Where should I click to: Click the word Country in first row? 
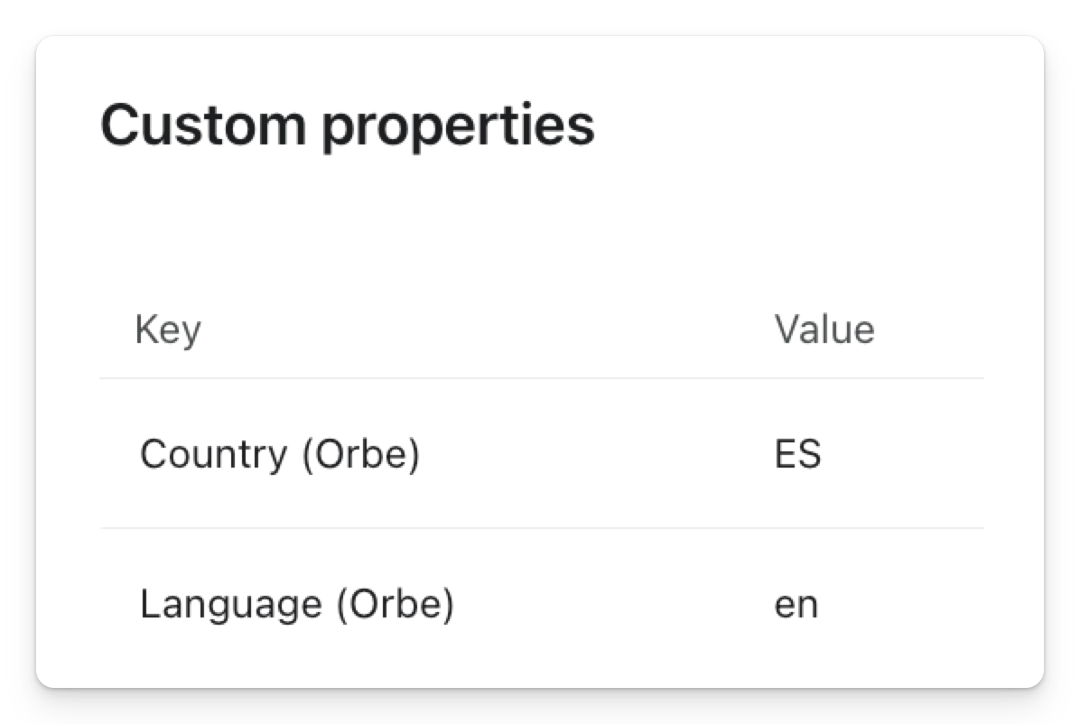213,454
